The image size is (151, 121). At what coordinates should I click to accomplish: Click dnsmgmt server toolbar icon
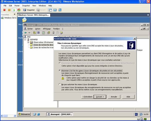click(53, 33)
